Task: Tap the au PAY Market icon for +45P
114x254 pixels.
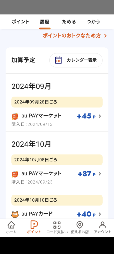Action: (15, 116)
